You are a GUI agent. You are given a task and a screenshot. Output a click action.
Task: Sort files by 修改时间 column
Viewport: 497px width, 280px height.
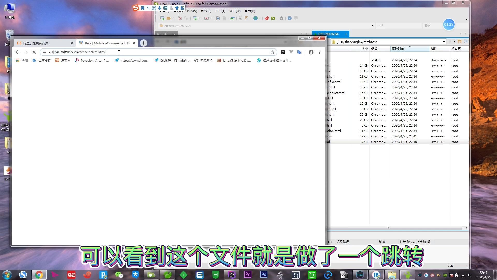point(398,48)
